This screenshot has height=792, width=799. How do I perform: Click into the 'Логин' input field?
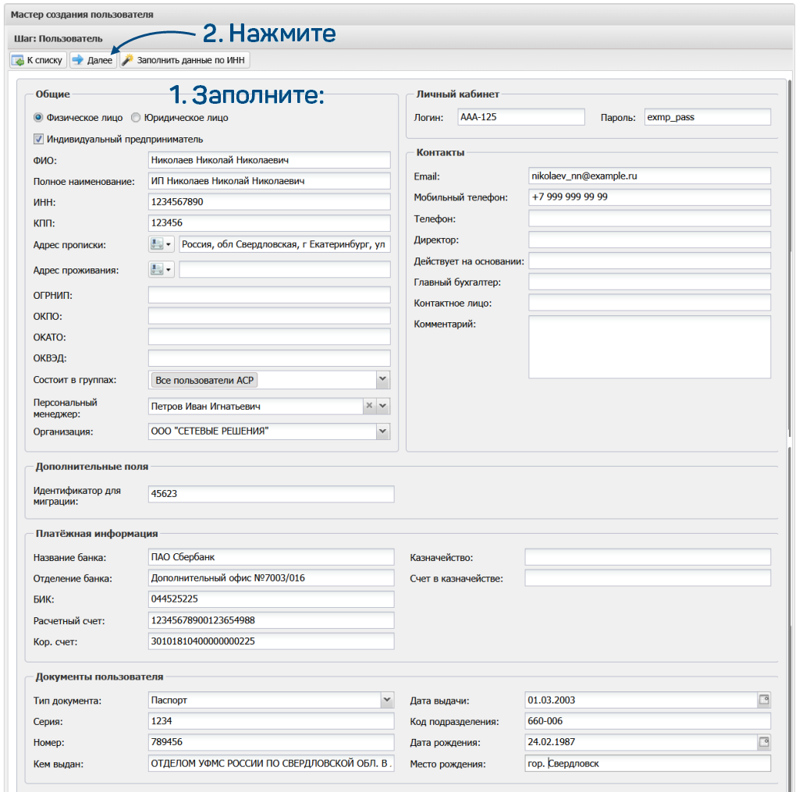520,117
